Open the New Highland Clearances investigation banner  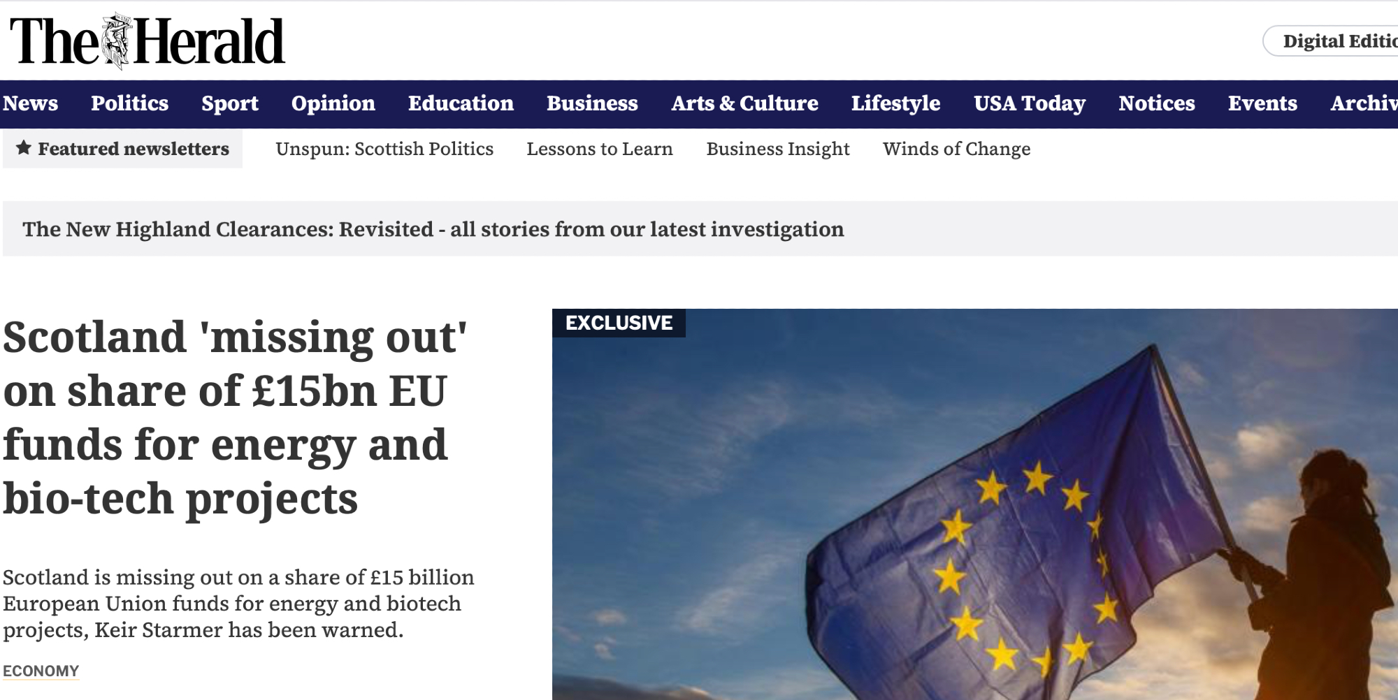(433, 229)
